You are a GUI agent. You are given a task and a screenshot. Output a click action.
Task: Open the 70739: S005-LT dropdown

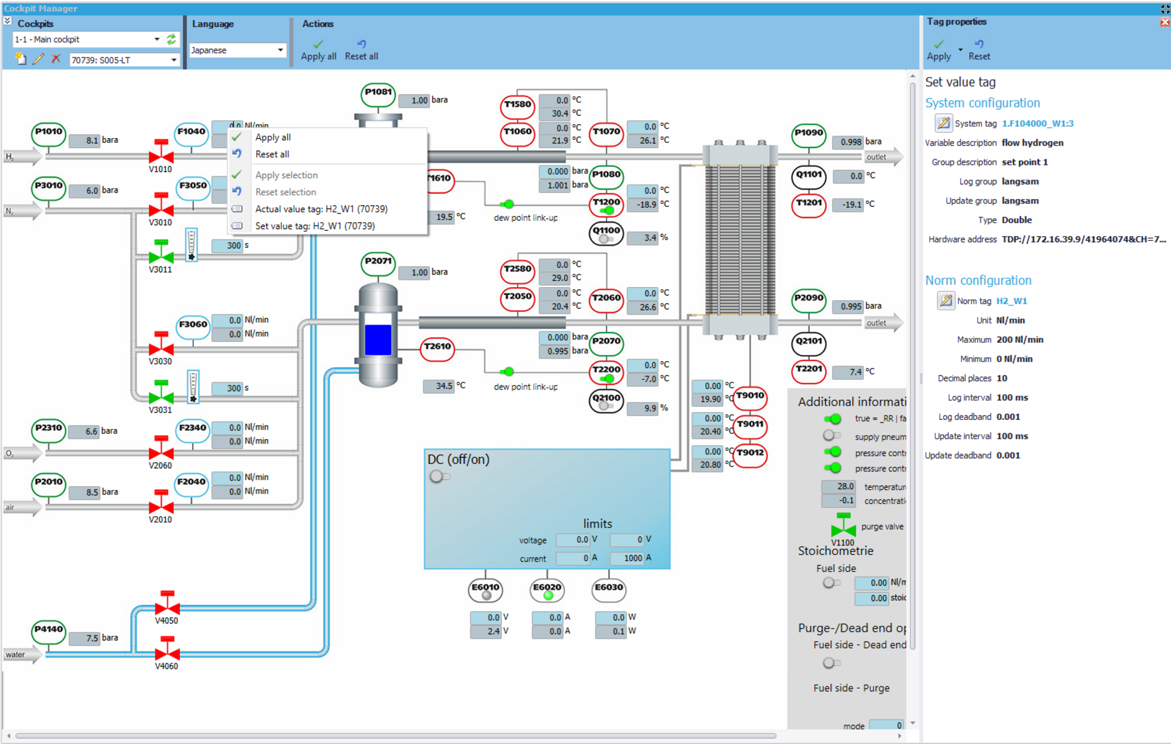(173, 60)
